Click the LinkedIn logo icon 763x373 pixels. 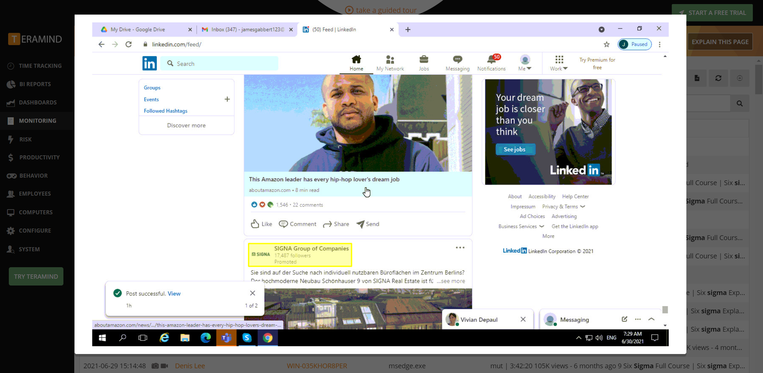click(x=149, y=63)
